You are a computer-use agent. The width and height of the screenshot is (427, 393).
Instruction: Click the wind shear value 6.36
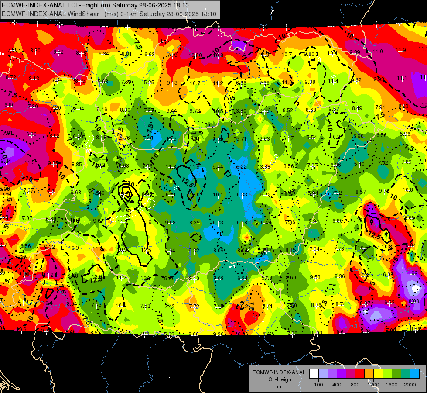pos(335,165)
